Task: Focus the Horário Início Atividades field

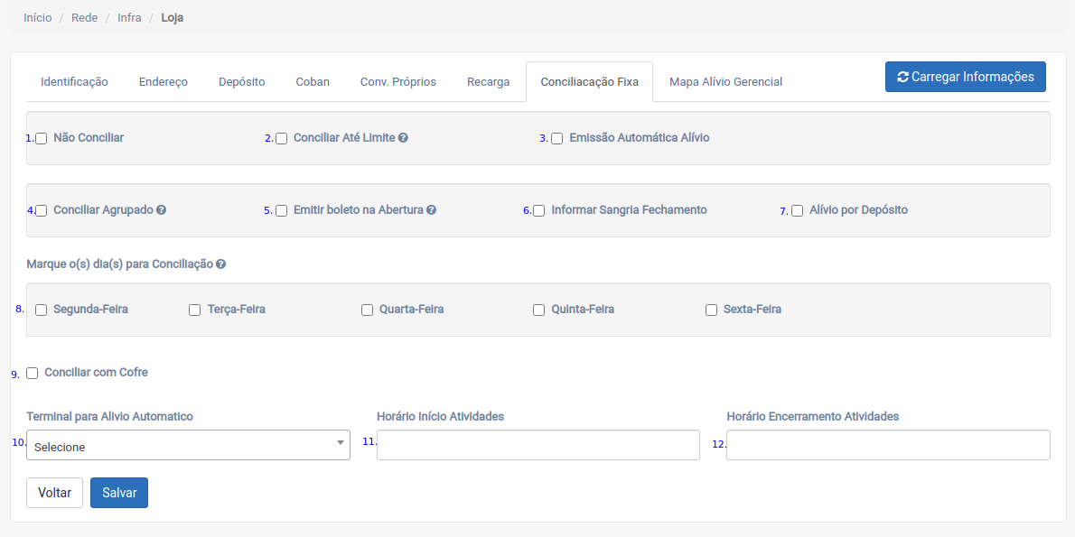Action: pyautogui.click(x=537, y=445)
